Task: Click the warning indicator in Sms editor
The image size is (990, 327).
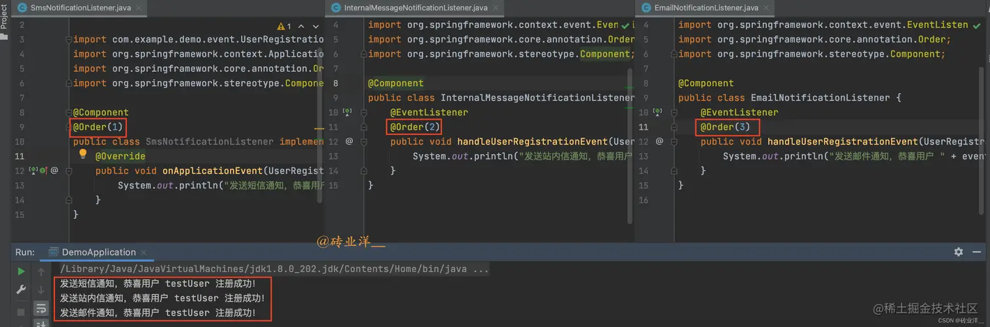Action: [x=285, y=26]
